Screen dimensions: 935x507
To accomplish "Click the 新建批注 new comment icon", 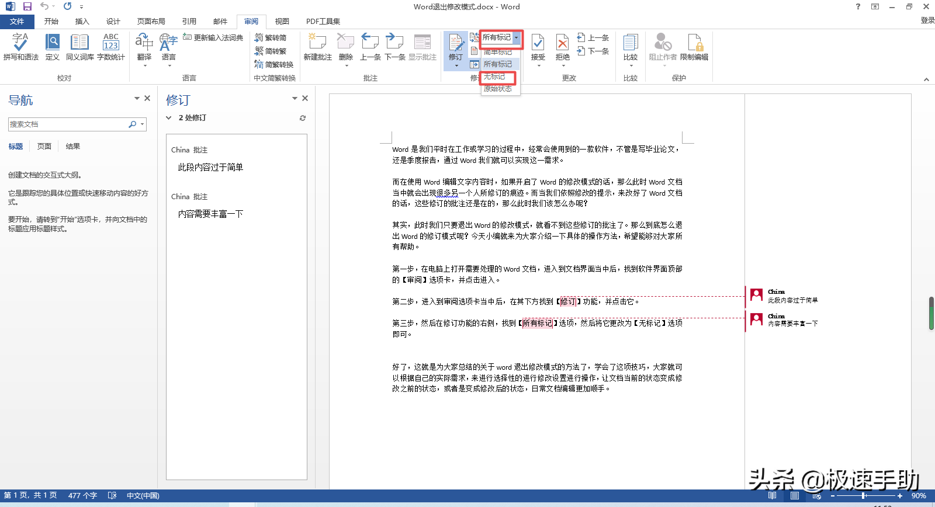I will (317, 47).
